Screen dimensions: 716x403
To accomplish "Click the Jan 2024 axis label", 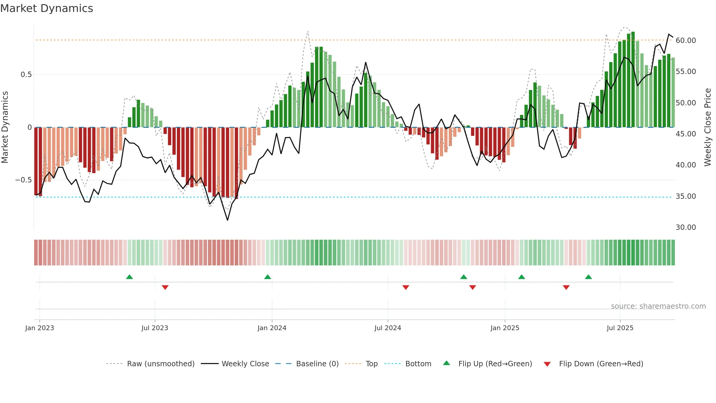I will (272, 328).
